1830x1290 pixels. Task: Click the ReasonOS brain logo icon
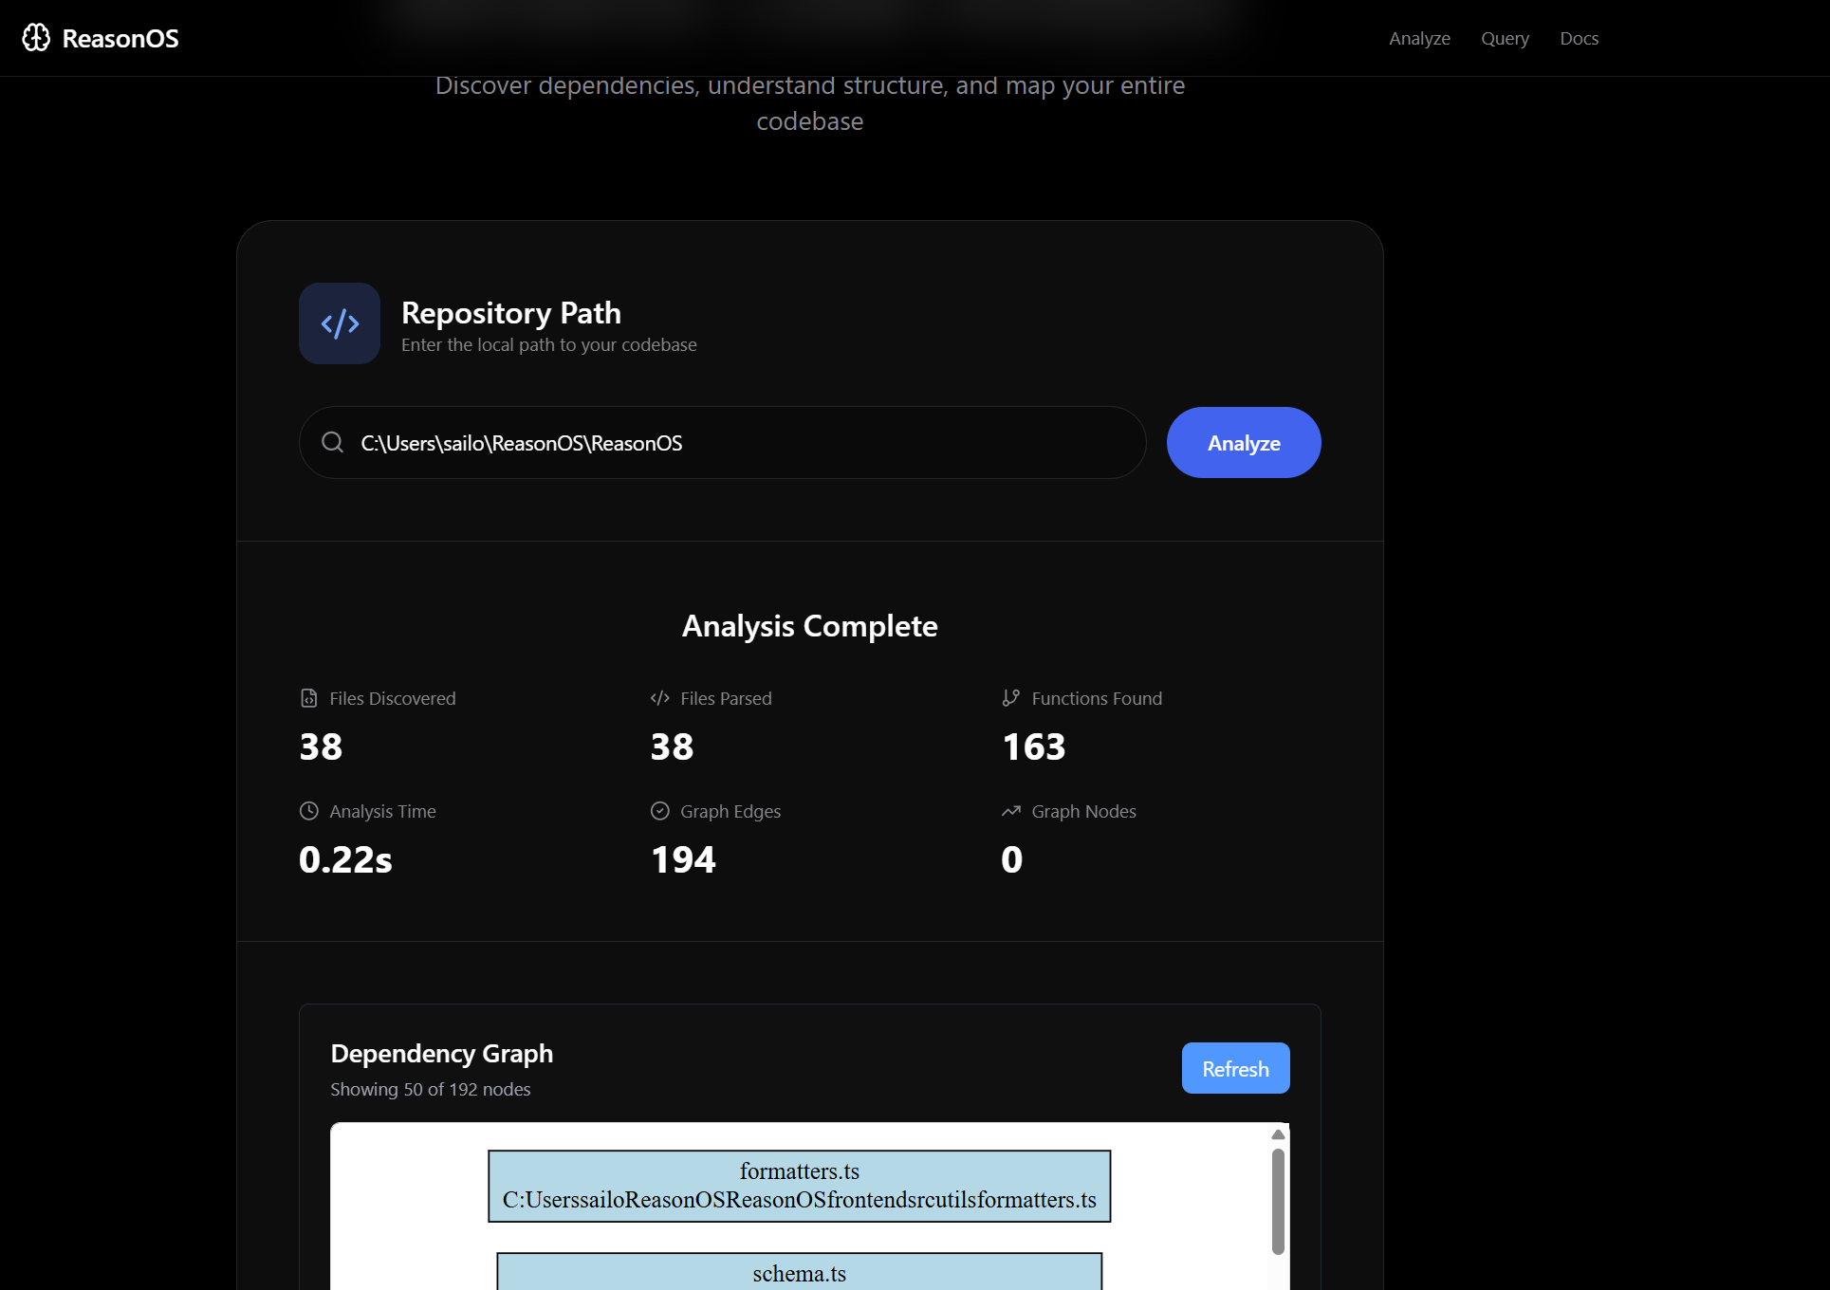pos(36,38)
